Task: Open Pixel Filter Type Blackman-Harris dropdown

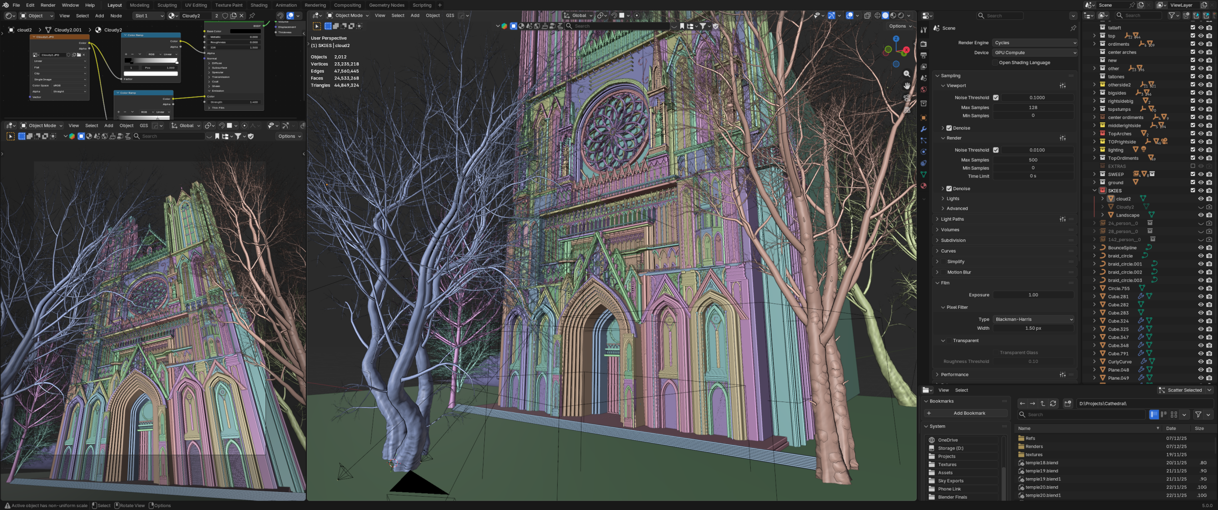Action: point(1033,319)
